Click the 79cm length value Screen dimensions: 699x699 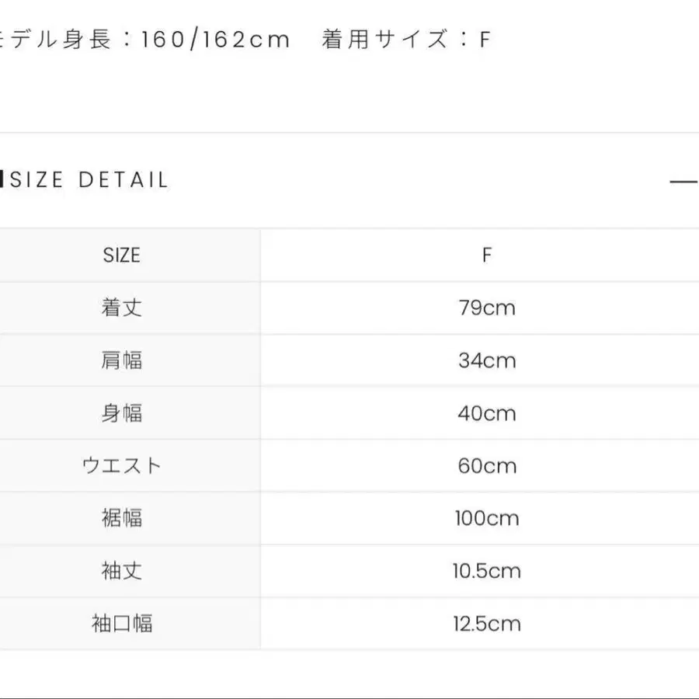pyautogui.click(x=487, y=308)
